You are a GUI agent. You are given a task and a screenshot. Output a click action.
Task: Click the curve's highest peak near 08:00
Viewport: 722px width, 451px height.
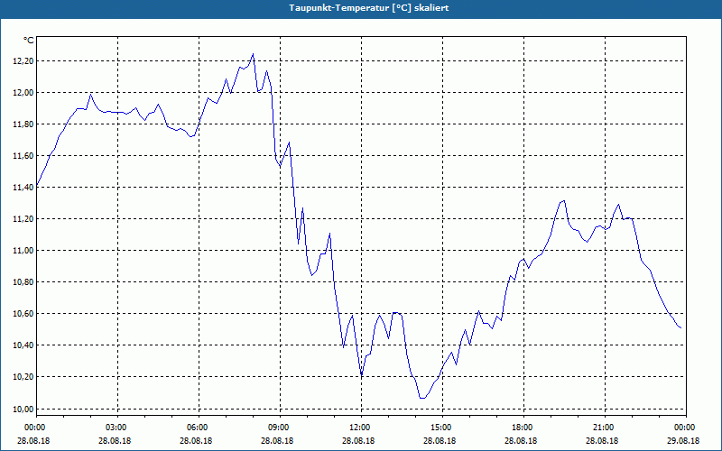point(253,54)
